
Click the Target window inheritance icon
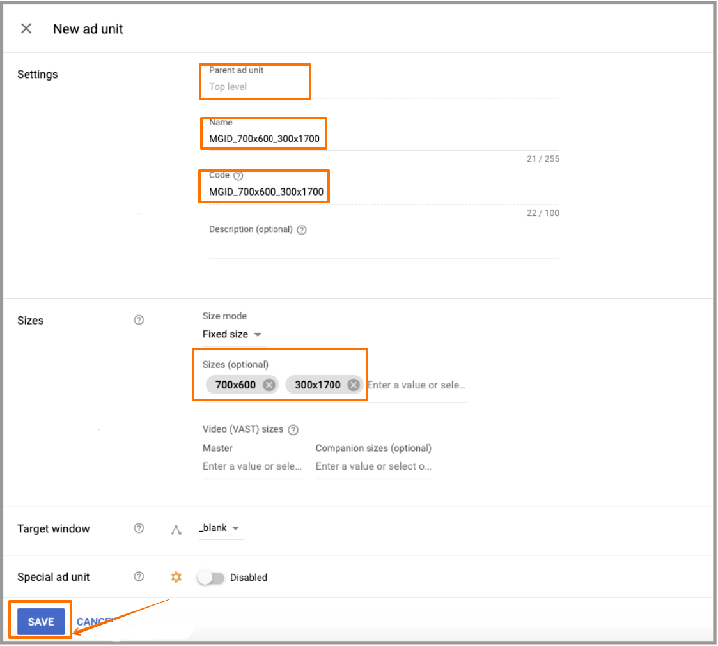[176, 529]
